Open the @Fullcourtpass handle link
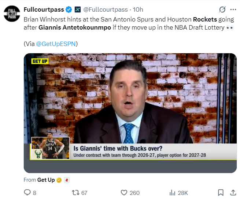Image resolution: width=240 pixels, height=200 pixels. click(106, 9)
